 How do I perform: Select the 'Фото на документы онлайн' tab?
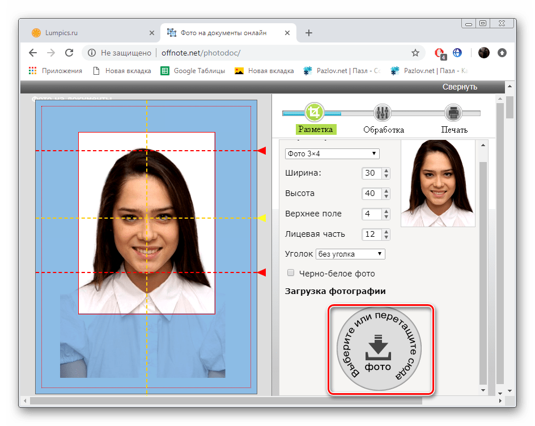point(228,33)
